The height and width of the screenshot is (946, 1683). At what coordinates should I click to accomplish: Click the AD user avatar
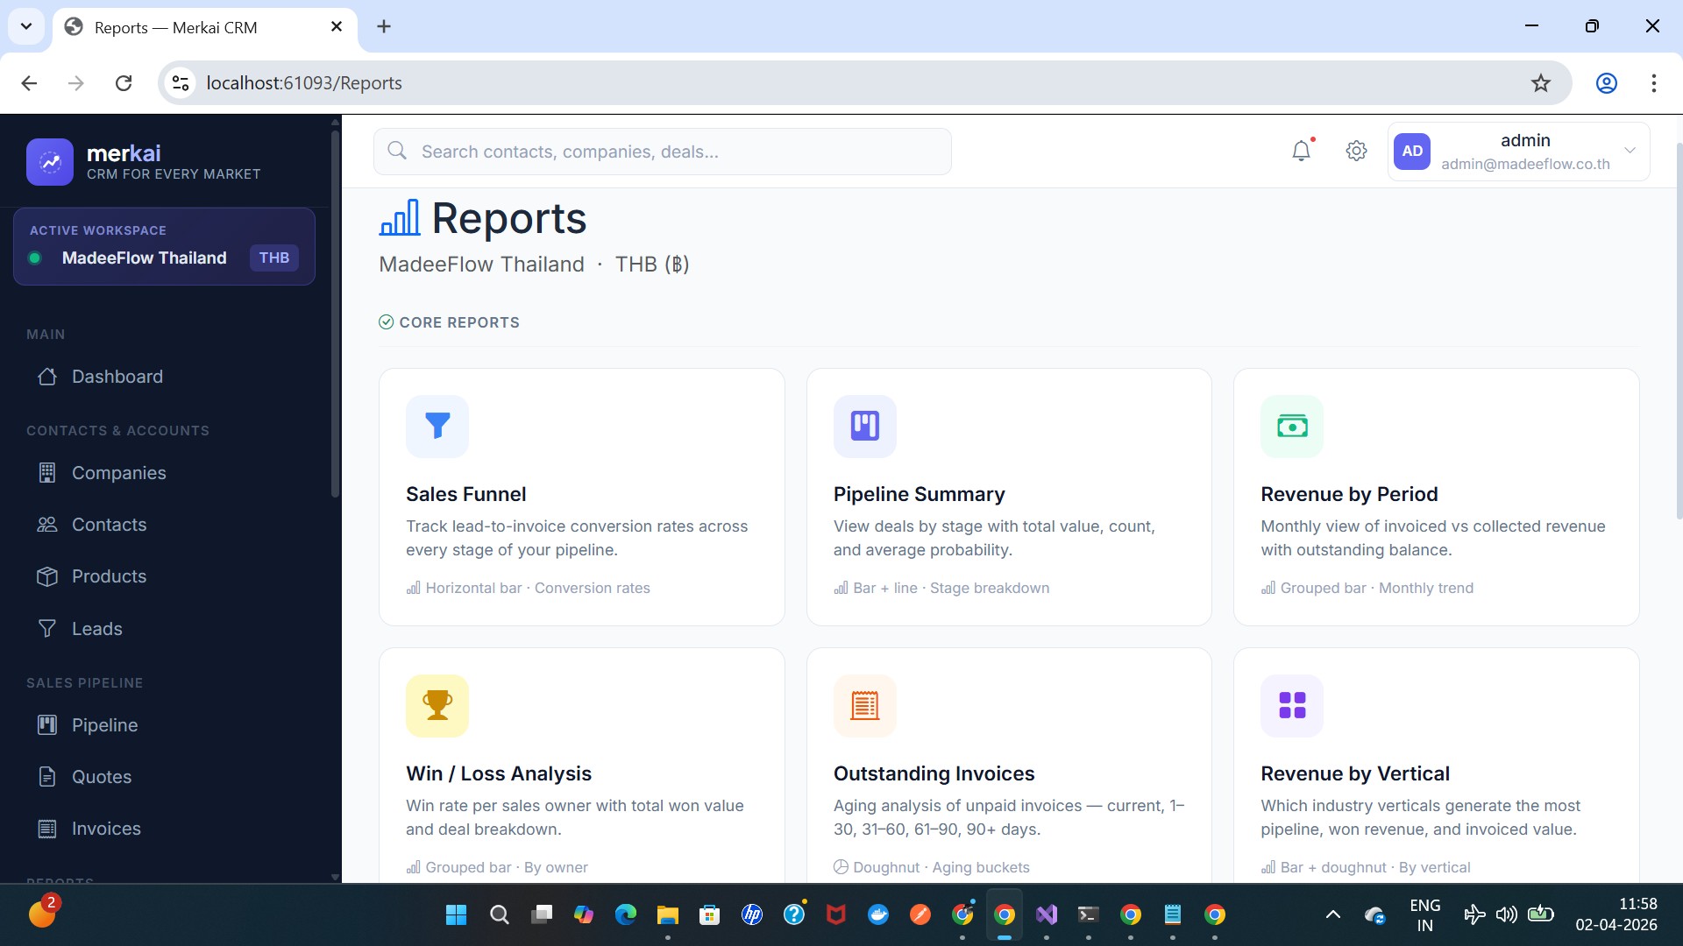1412,151
